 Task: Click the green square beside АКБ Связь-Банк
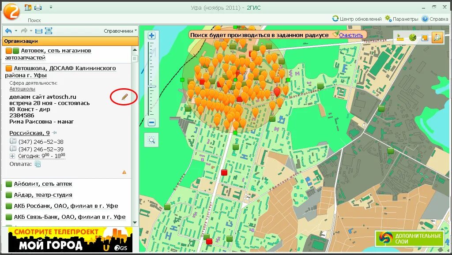[x=9, y=217]
